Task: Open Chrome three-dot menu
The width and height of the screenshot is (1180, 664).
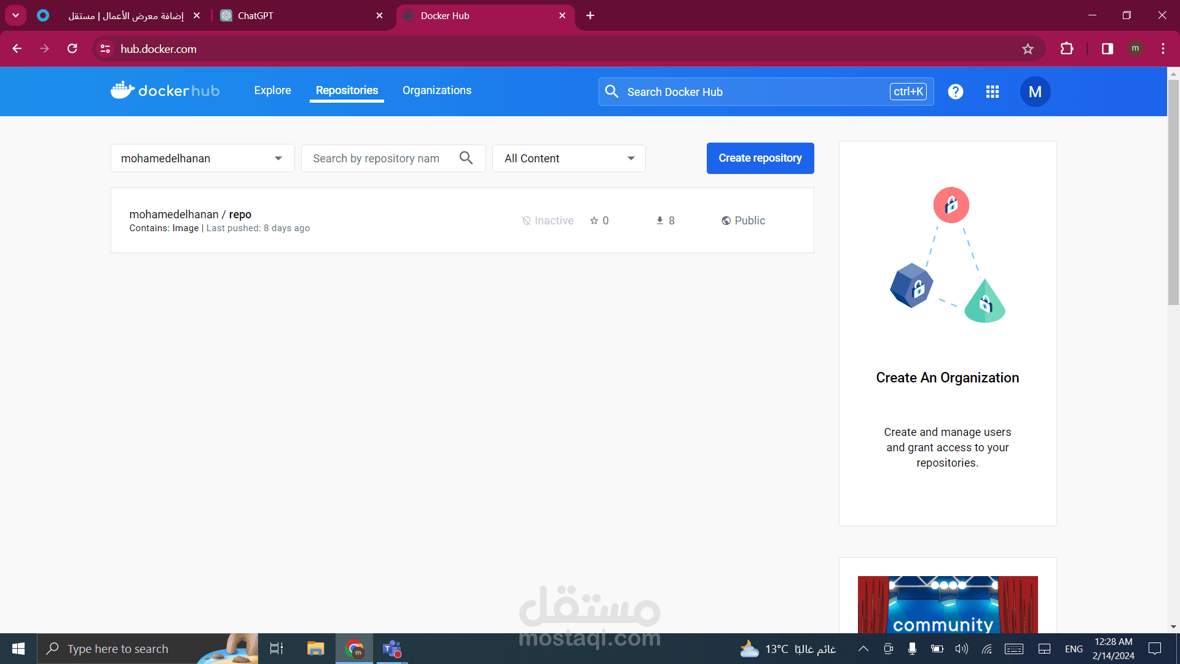Action: (1163, 49)
